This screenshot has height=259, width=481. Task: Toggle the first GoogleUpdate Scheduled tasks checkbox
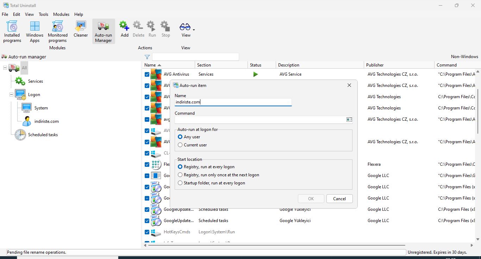click(x=147, y=209)
